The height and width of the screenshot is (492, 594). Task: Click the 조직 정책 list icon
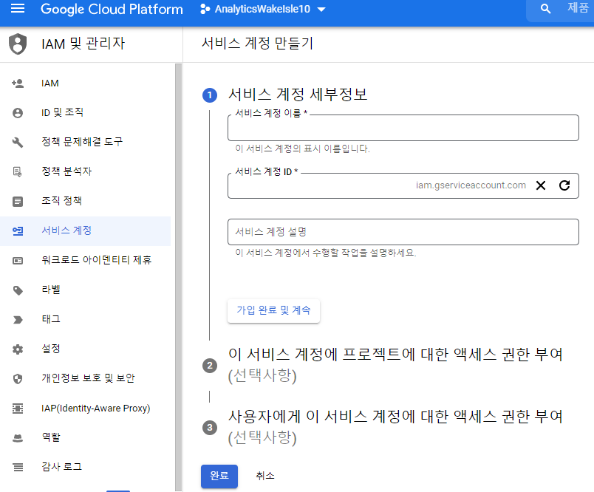(18, 202)
